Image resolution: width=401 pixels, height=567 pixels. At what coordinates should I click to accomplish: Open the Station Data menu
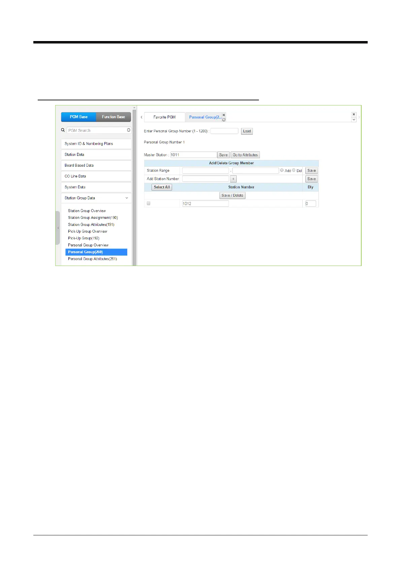click(96, 155)
